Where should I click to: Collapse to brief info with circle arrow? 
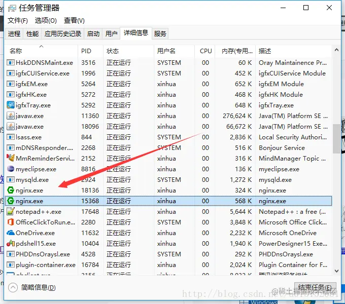13,287
